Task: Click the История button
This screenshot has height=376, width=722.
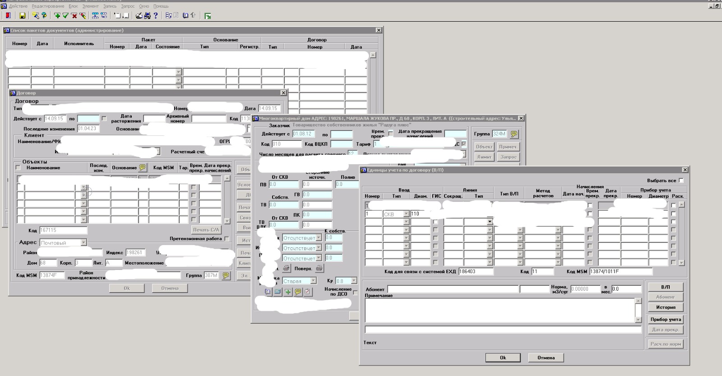Action: pyautogui.click(x=666, y=307)
